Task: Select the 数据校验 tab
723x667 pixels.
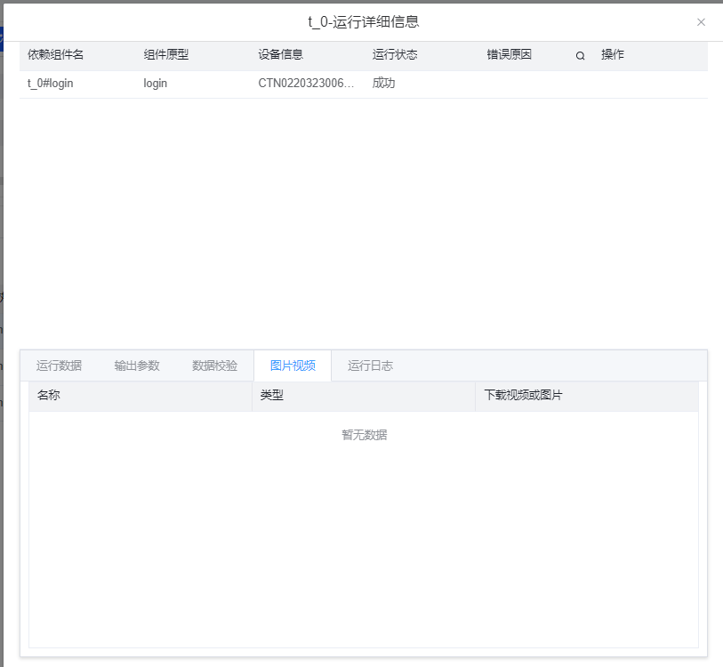Action: point(214,366)
